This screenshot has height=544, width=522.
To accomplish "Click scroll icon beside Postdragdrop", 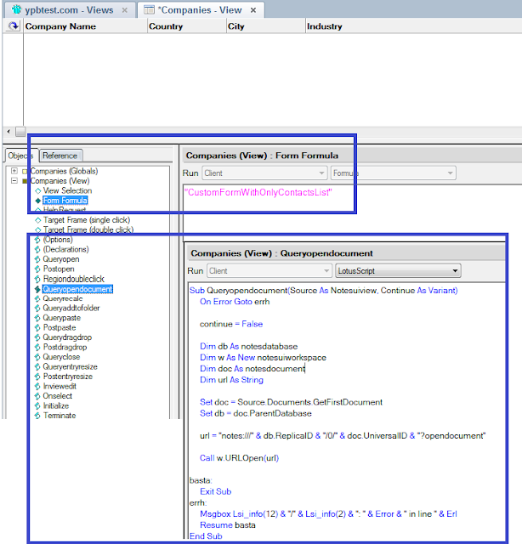I will pos(37,347).
